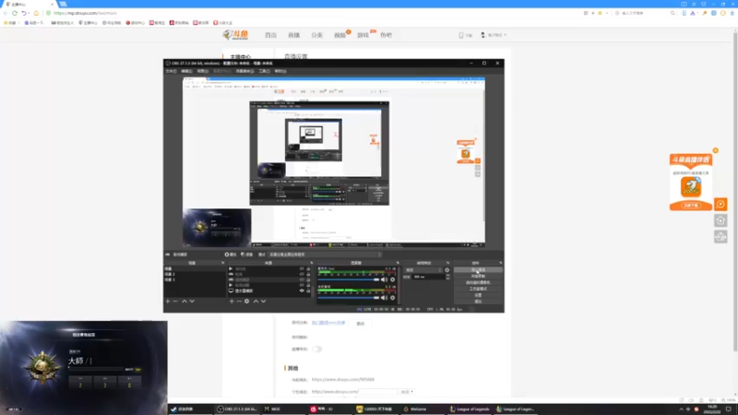Open the Tools menu in OBS menu bar
738x415 pixels.
[264, 71]
